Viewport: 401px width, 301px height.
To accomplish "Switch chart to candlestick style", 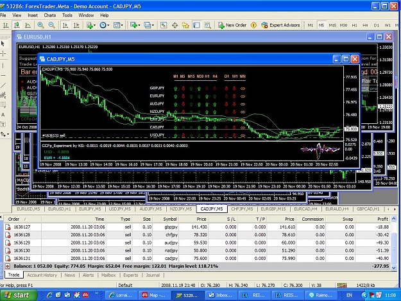I will (17, 25).
